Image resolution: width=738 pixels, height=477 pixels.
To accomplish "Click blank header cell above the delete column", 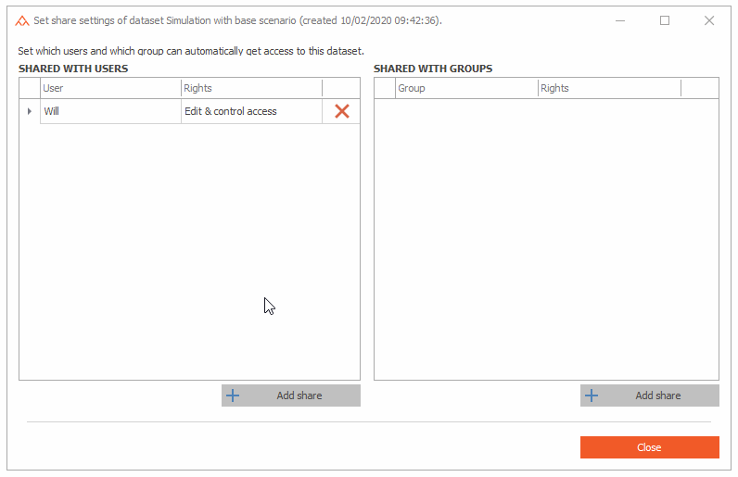I will tap(341, 88).
